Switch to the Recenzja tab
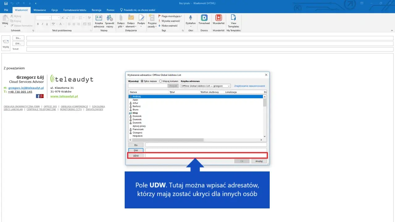Viewport: 395px width, 222px height. [96, 10]
